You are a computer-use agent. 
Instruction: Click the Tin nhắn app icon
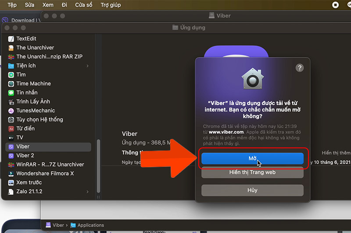coord(11,93)
